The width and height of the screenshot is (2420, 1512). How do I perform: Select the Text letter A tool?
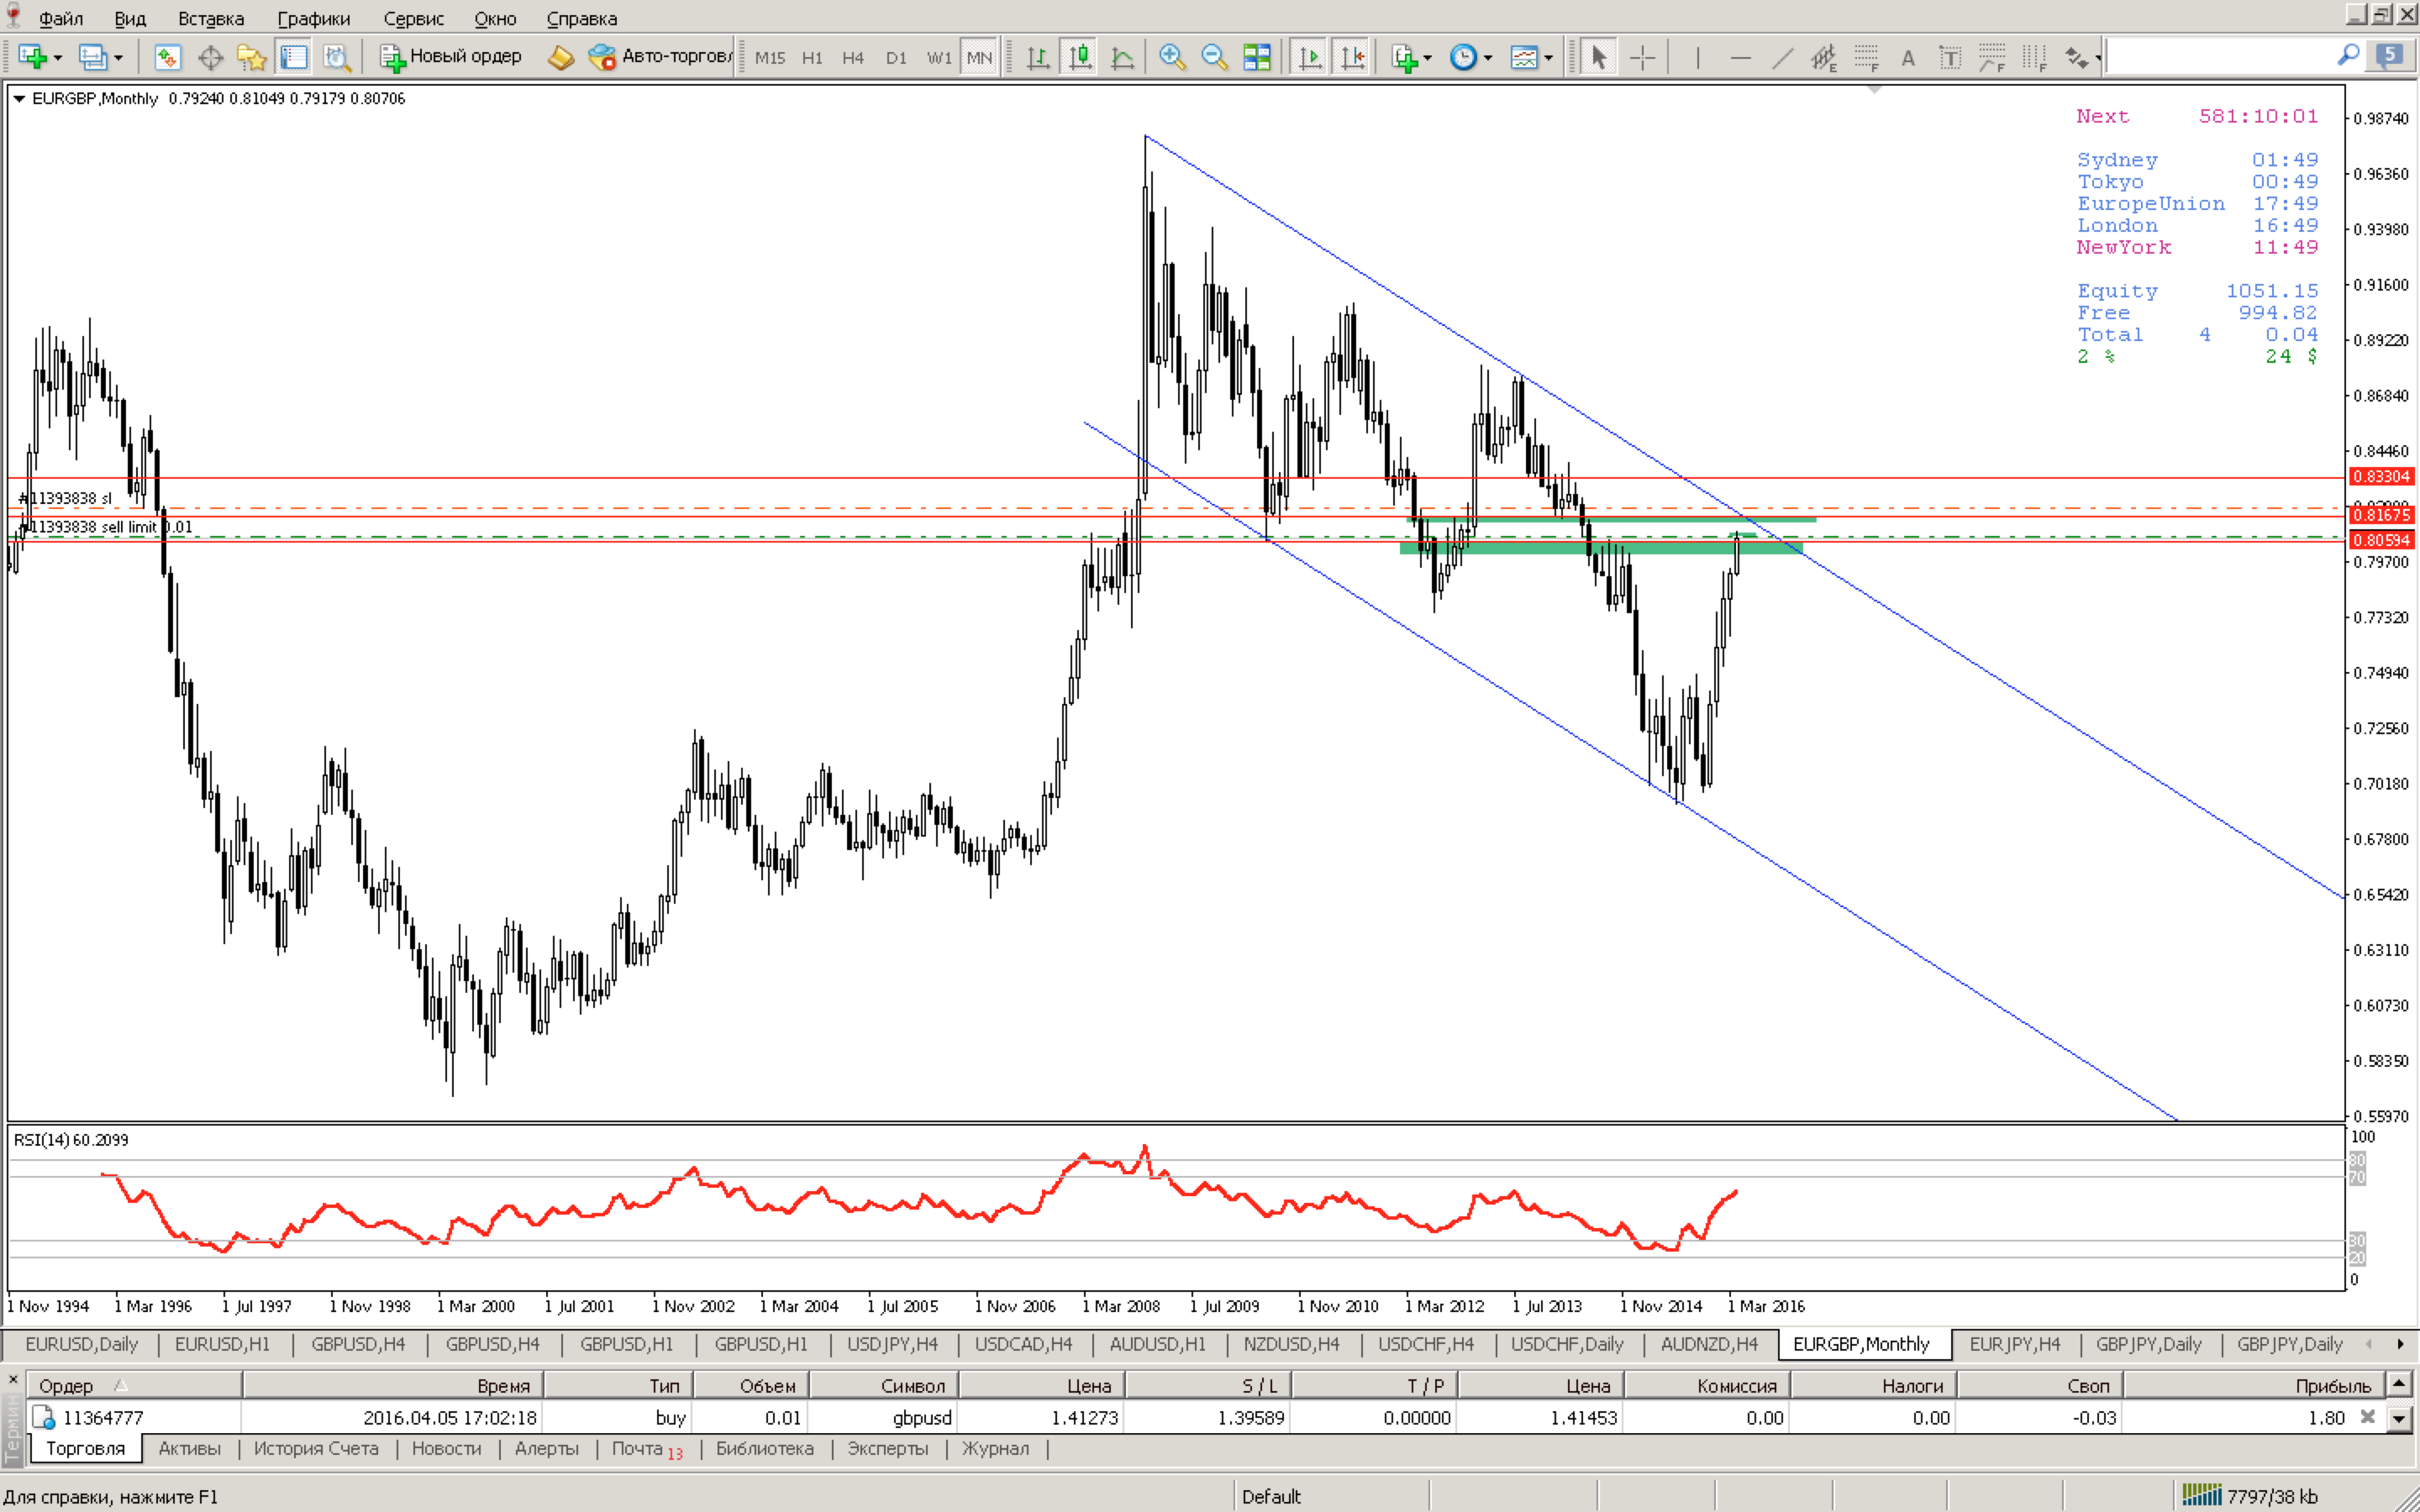[1908, 57]
